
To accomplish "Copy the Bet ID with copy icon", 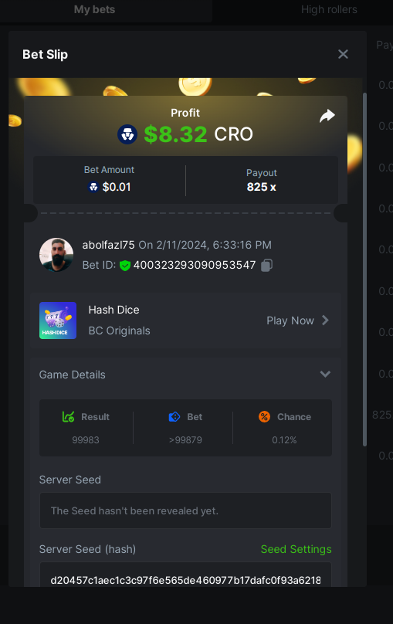I will [x=266, y=266].
